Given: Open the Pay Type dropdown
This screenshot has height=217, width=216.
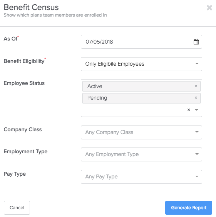Looking at the screenshot, I should click(141, 177).
